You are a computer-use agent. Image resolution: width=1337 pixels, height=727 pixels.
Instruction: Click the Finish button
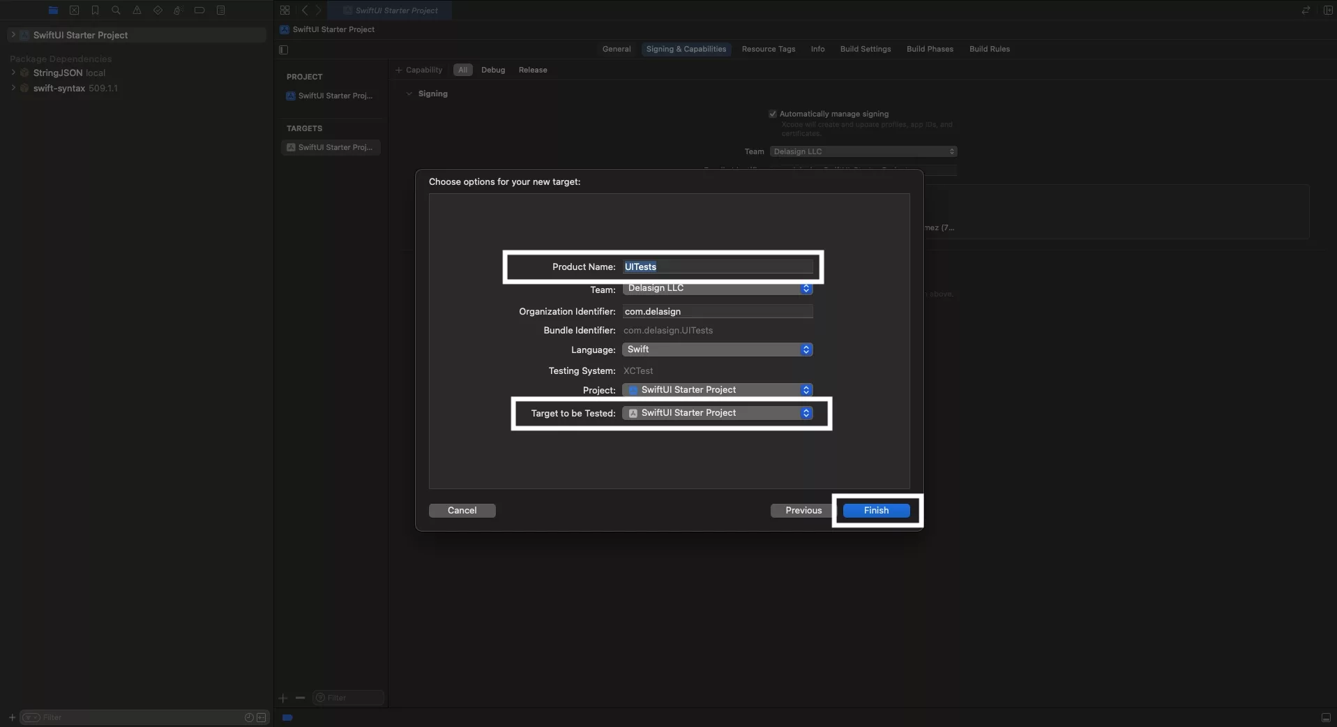tap(876, 511)
